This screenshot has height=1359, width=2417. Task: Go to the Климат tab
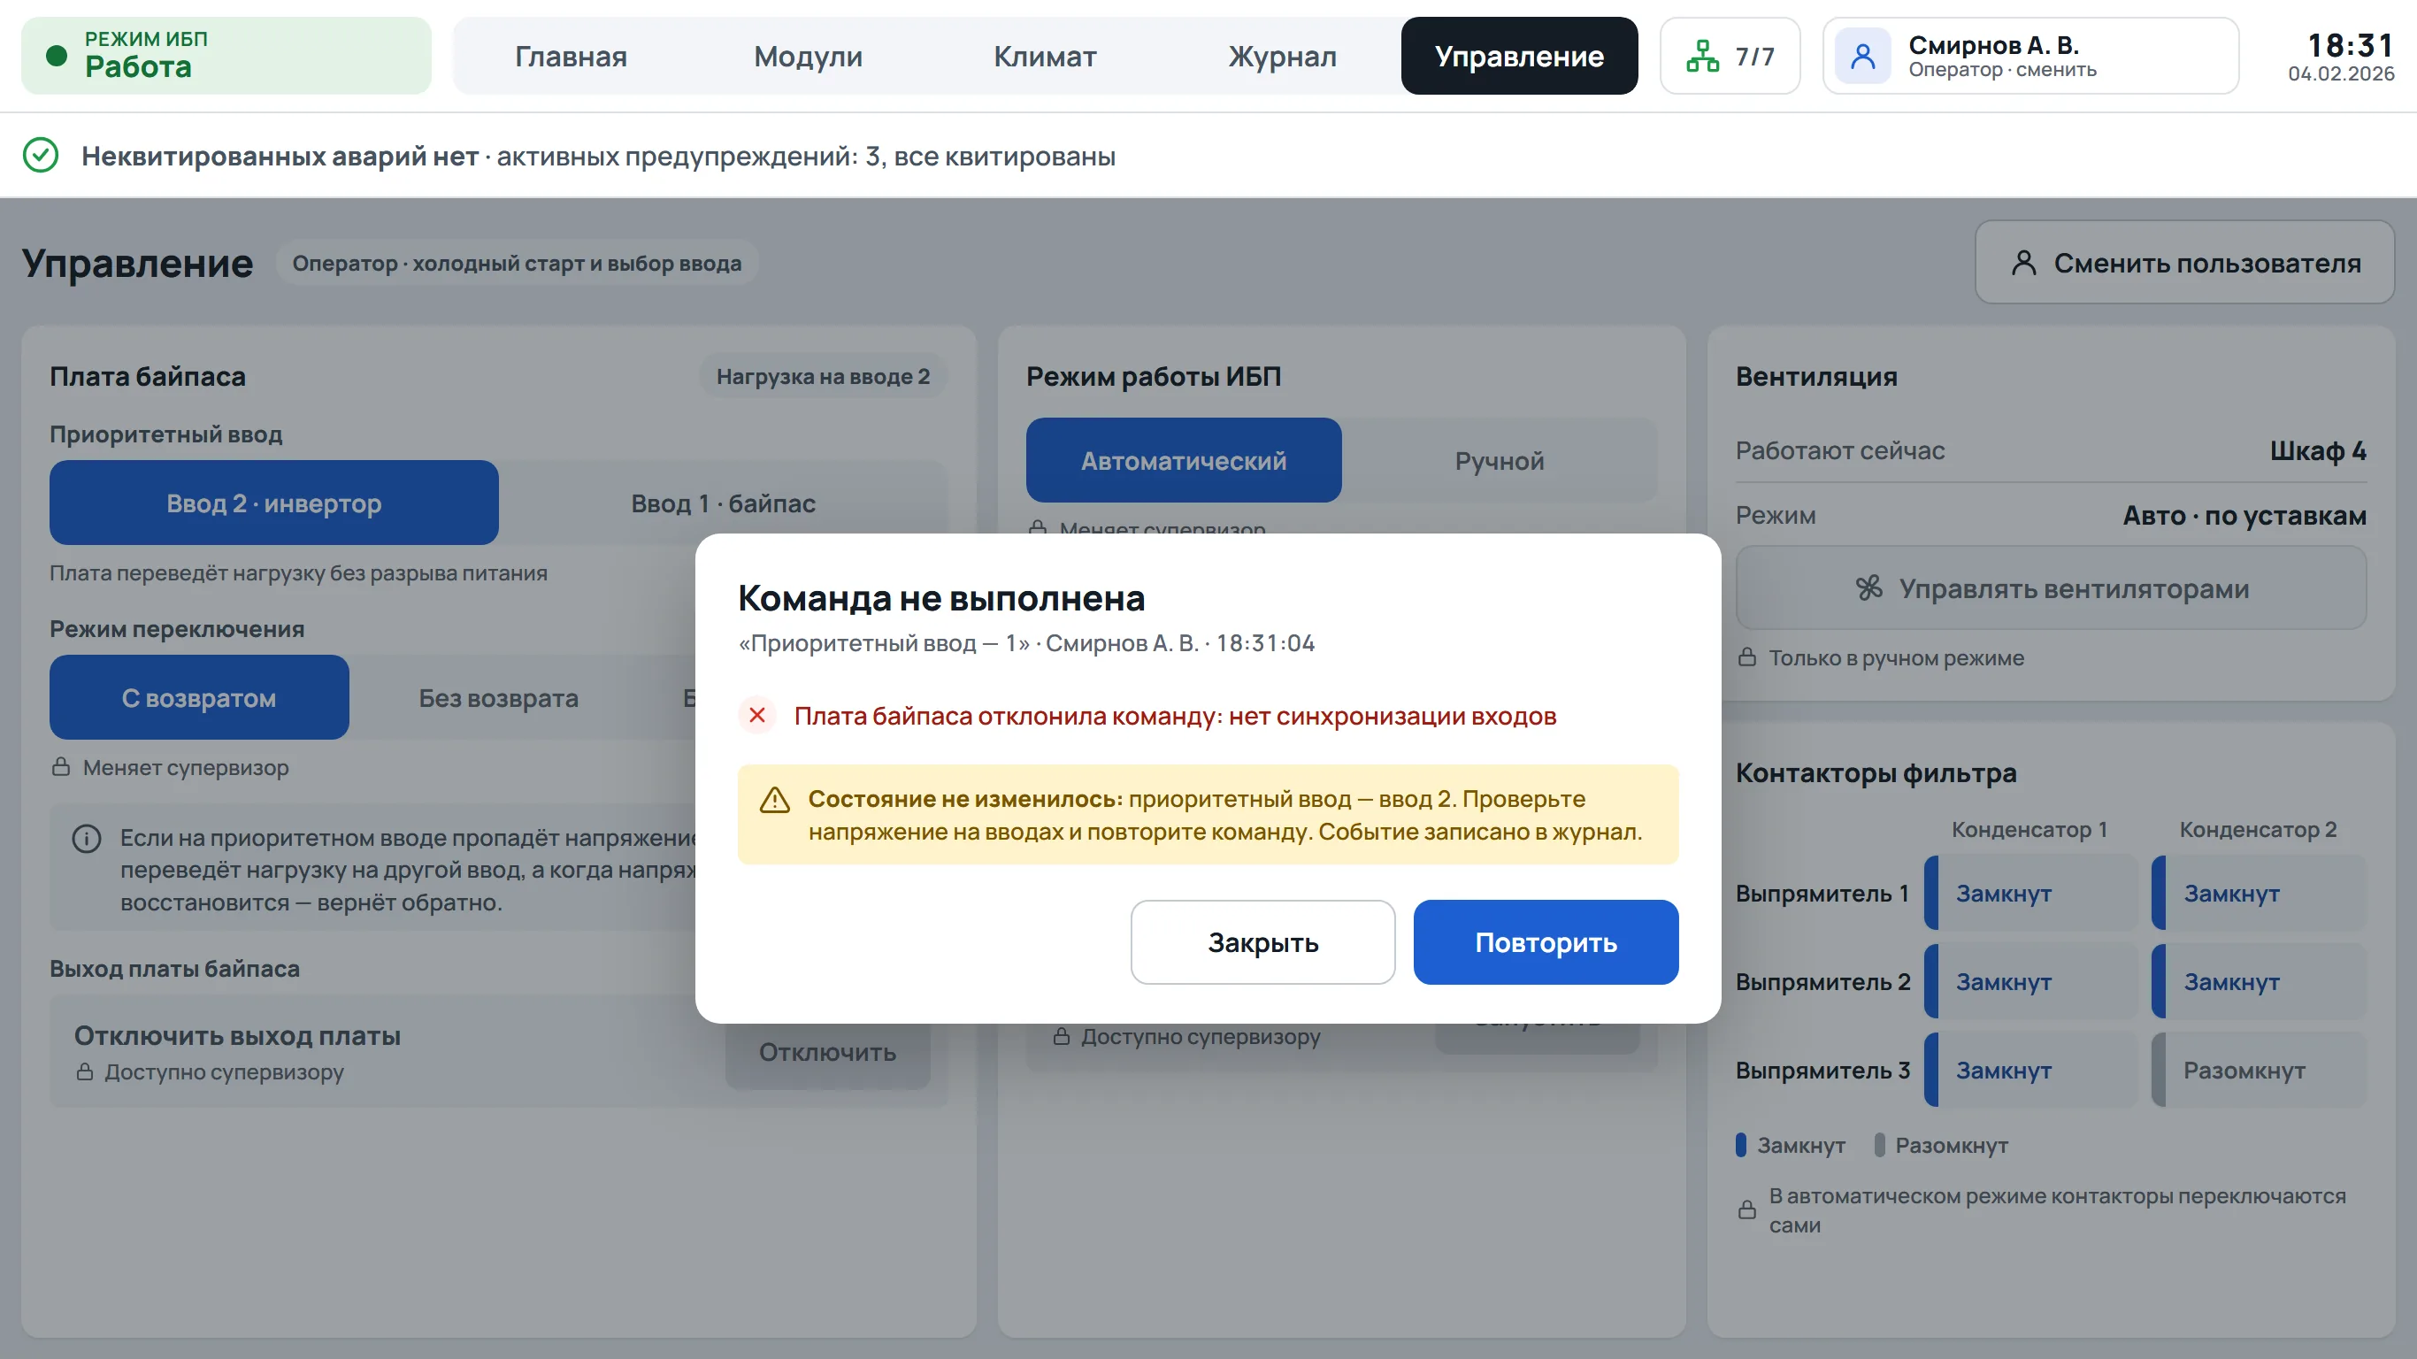(1044, 57)
